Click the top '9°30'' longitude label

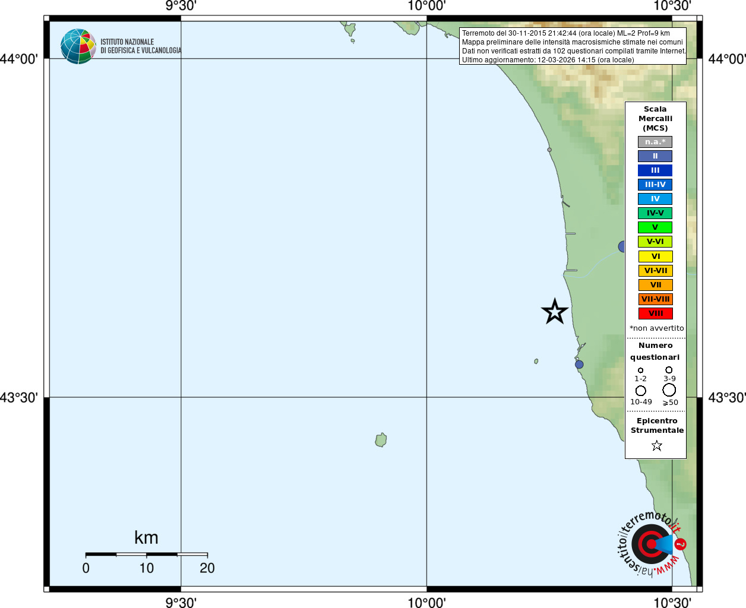click(181, 6)
